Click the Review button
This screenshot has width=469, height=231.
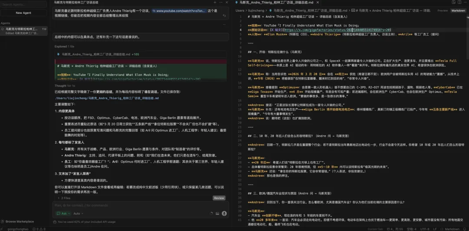219,198
